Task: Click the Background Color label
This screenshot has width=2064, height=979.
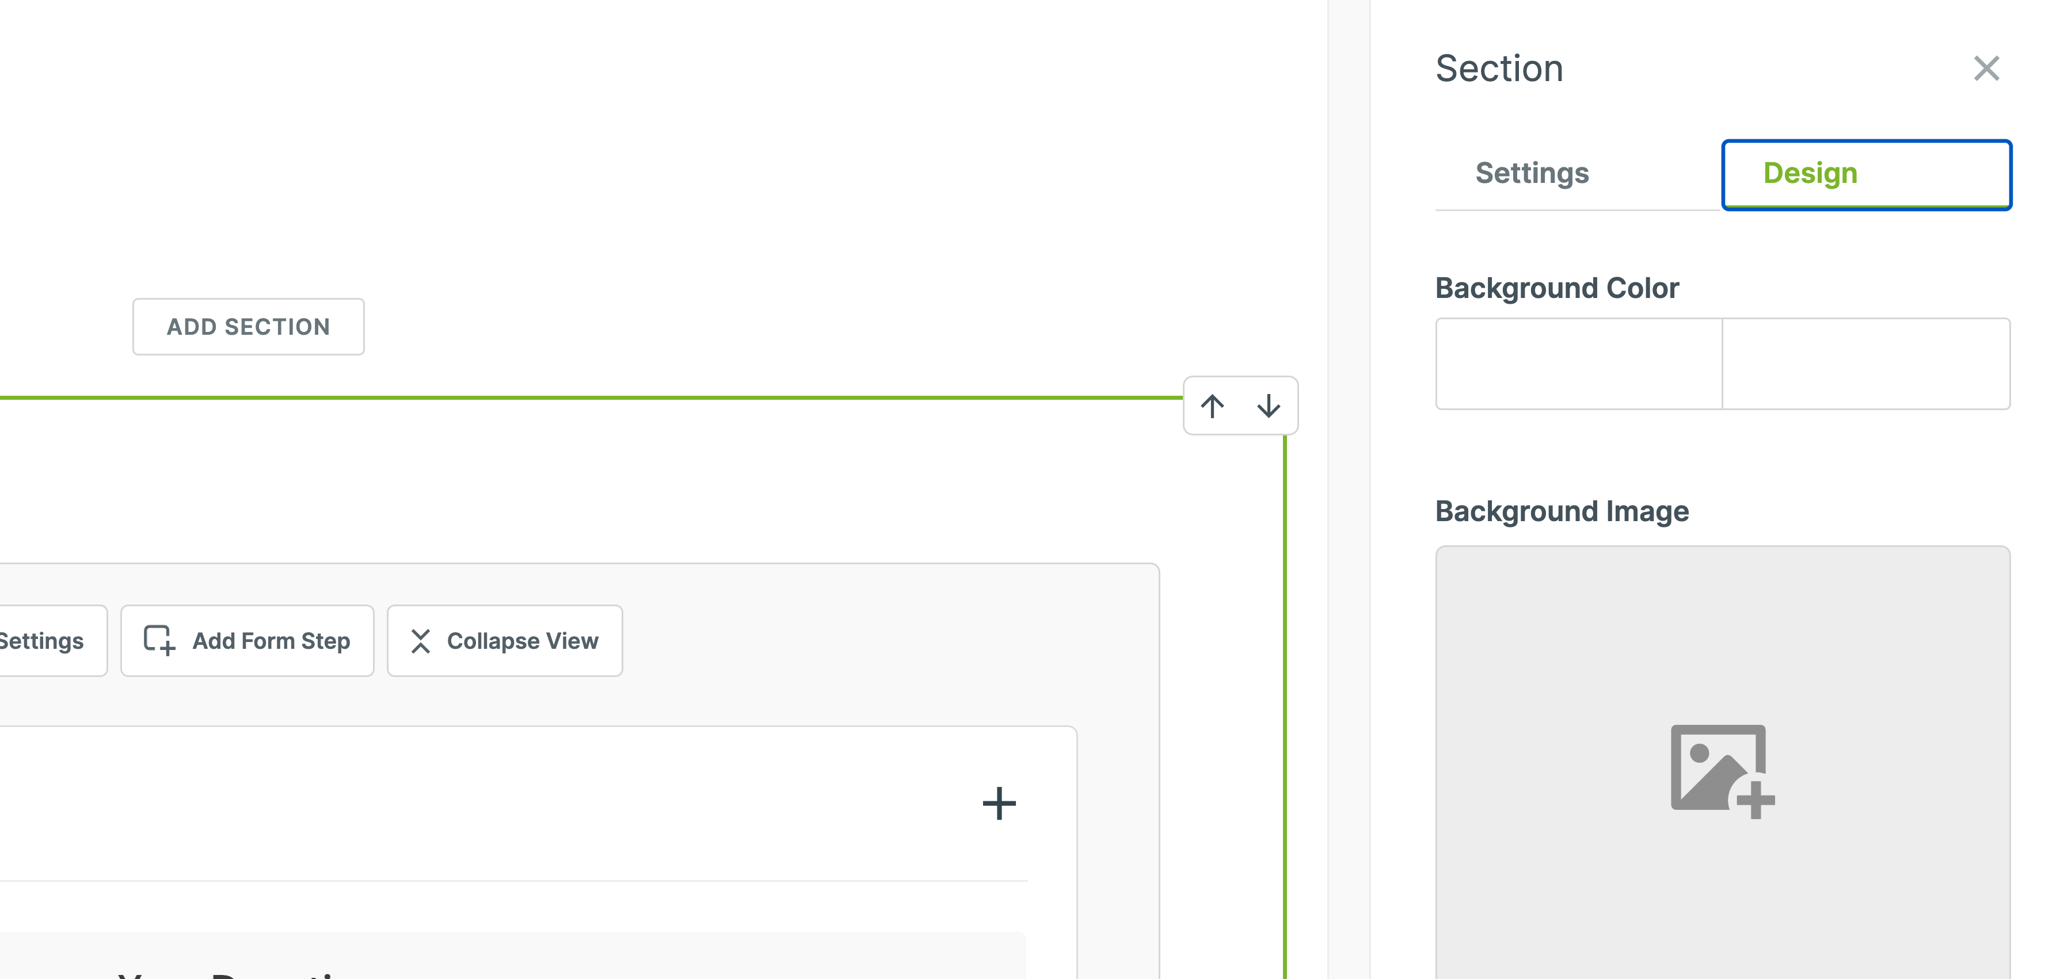Action: point(1556,288)
